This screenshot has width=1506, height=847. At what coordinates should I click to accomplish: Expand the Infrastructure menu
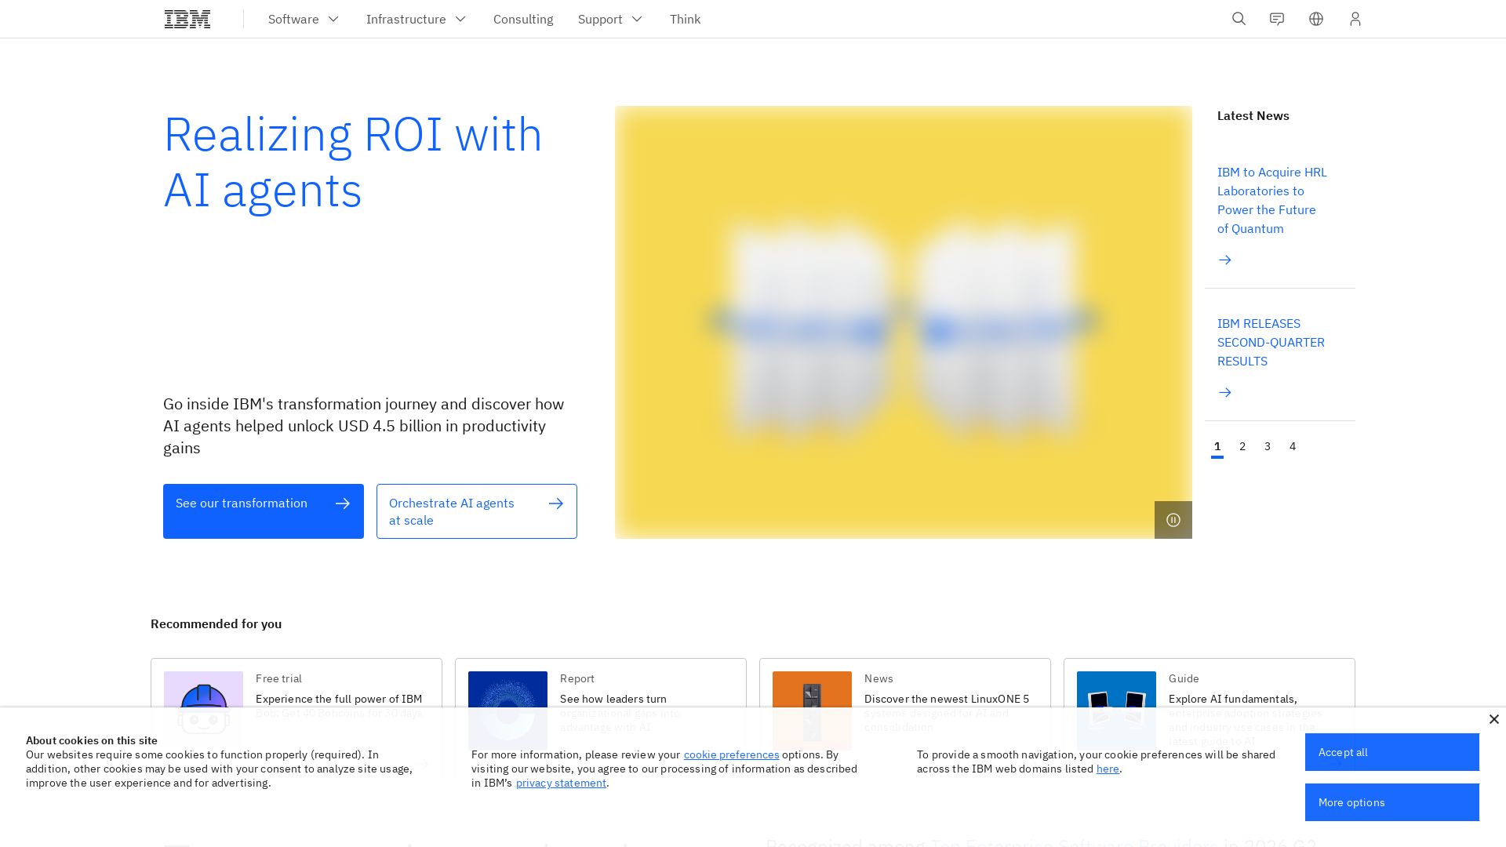416,19
